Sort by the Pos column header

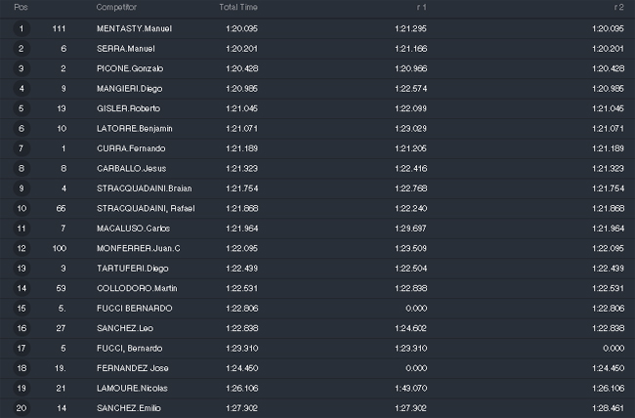pyautogui.click(x=21, y=7)
